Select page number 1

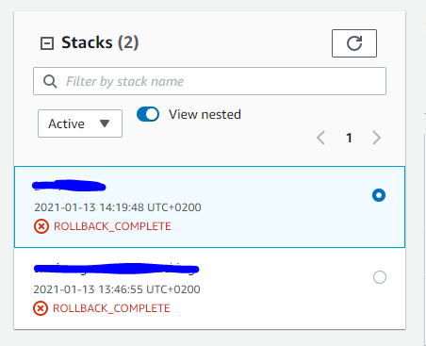[x=349, y=138]
